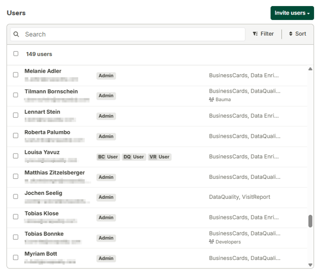Open the Filter options
This screenshot has width=321, height=273.
click(263, 34)
